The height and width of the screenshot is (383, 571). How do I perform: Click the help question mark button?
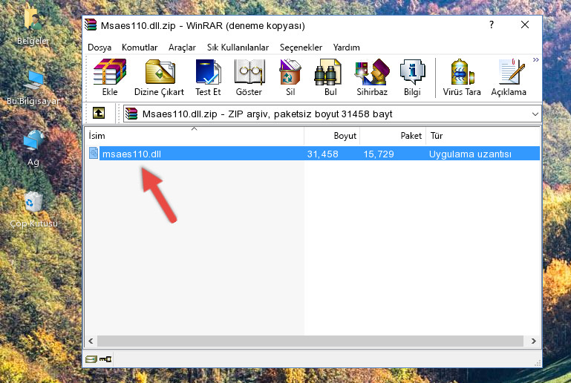tap(492, 24)
